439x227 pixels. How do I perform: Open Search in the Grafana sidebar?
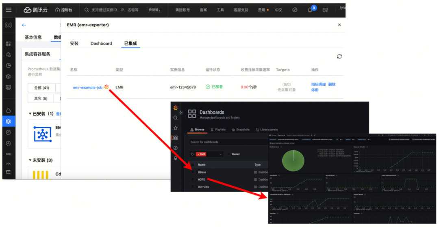click(x=176, y=118)
